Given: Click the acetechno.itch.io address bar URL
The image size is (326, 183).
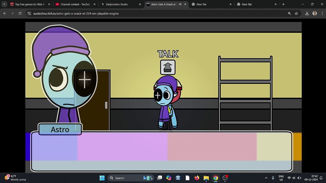Looking at the screenshot, I should coord(76,13).
